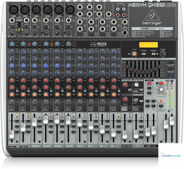Viewport: 184px width, 169px height.
Task: Click the XPQ TO MAIN button
Action: pyautogui.click(x=141, y=89)
